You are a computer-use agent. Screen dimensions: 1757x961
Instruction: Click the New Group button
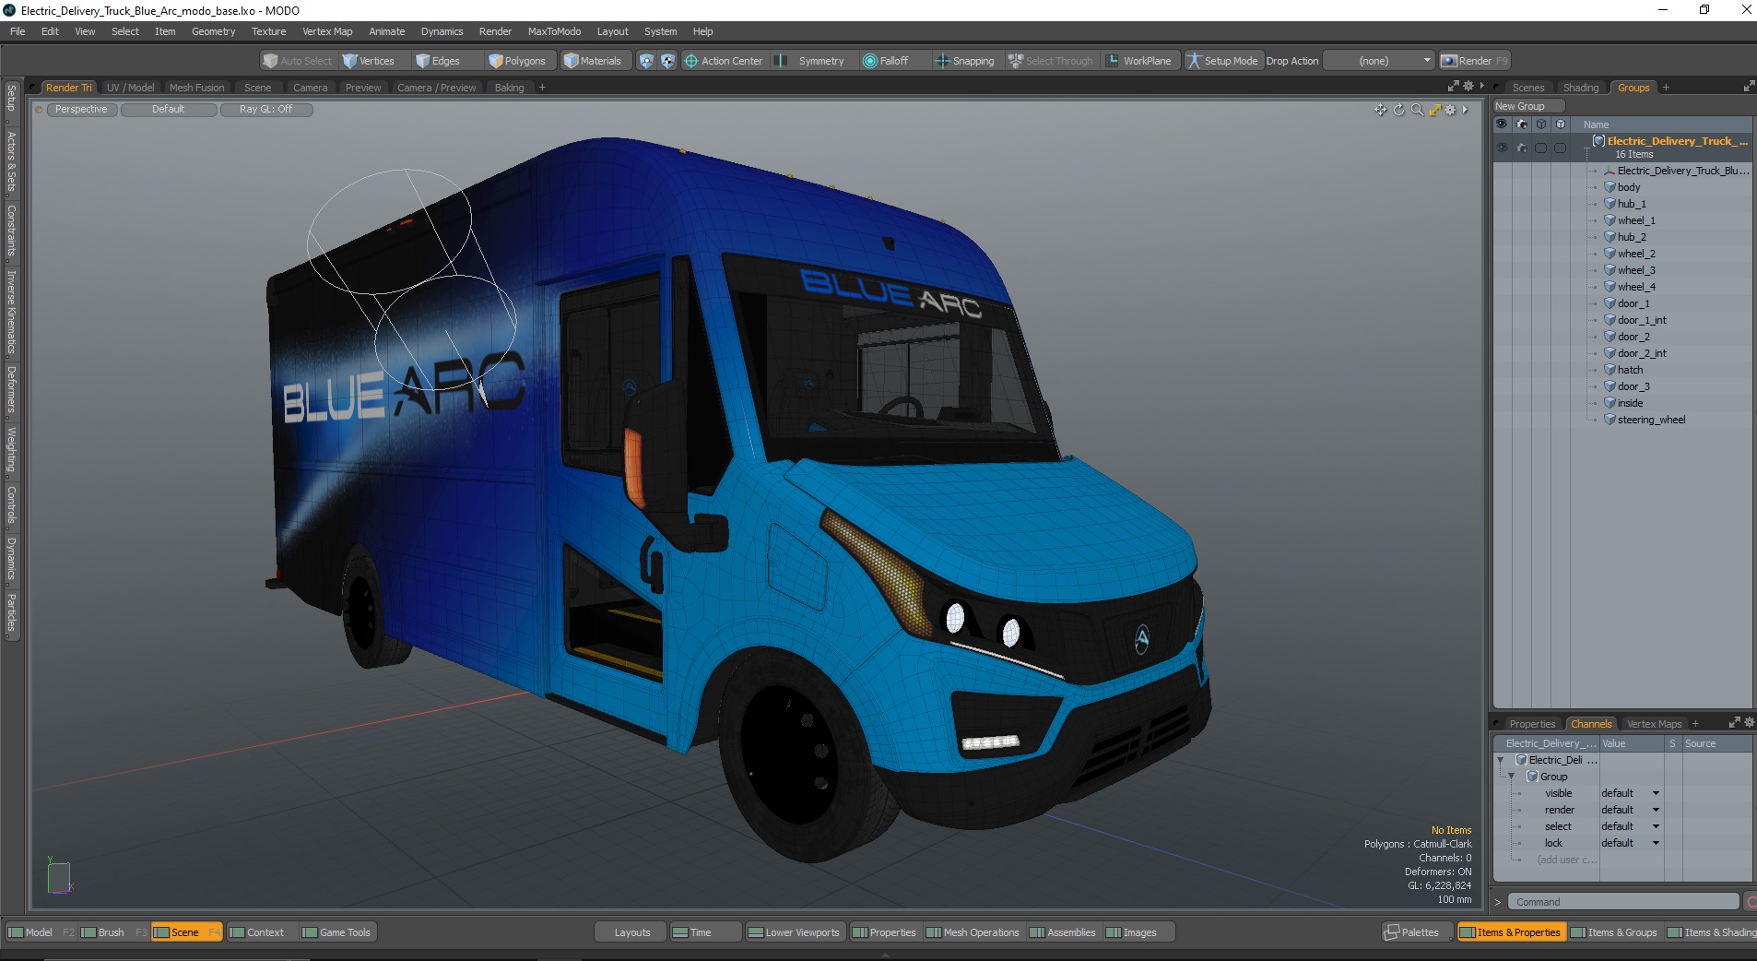1528,106
